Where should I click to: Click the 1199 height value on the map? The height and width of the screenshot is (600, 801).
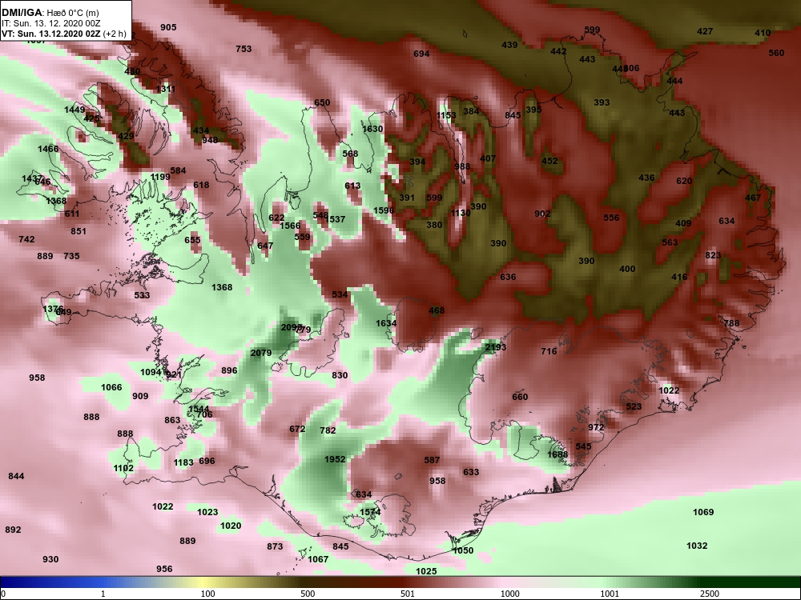160,177
